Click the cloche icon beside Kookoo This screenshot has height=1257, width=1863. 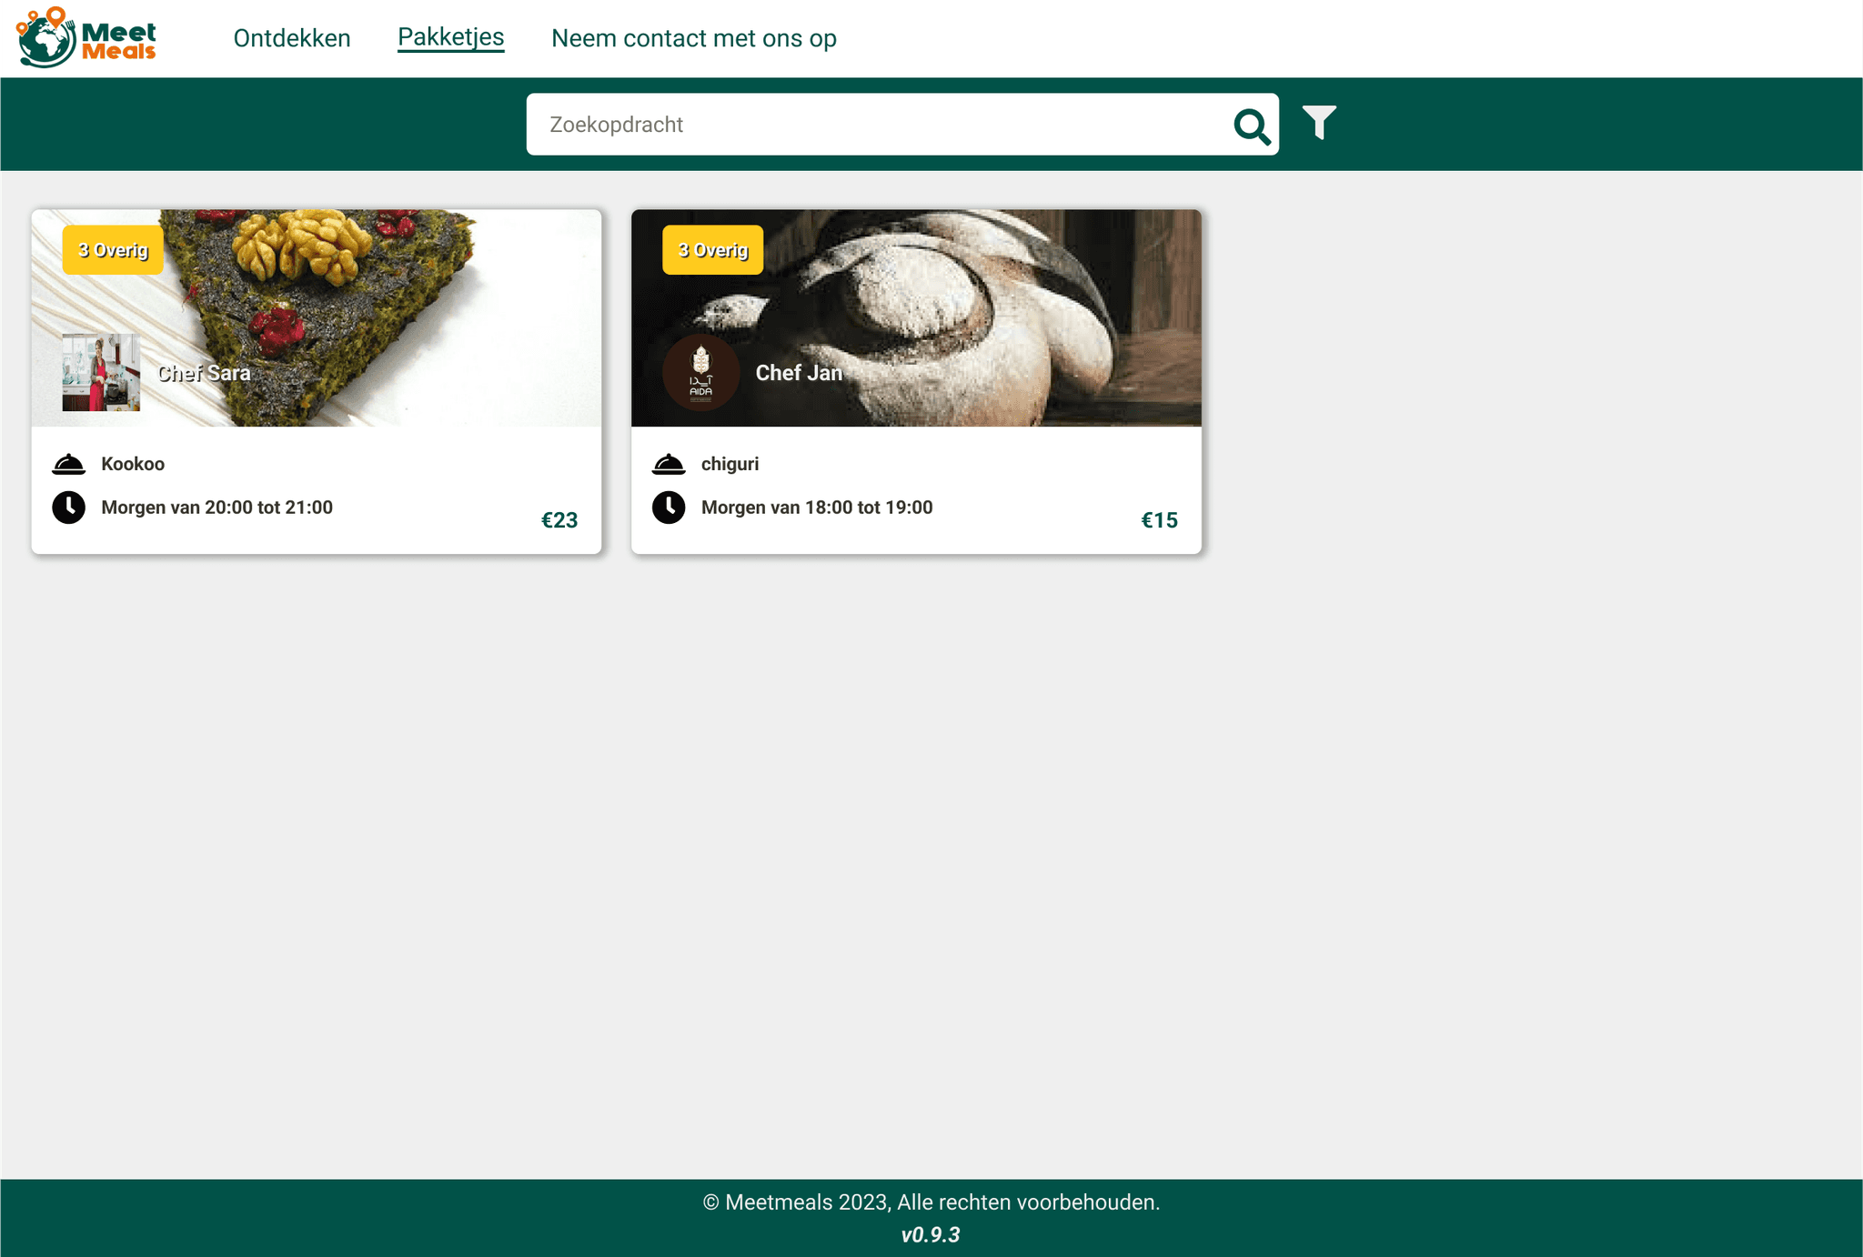click(x=68, y=464)
